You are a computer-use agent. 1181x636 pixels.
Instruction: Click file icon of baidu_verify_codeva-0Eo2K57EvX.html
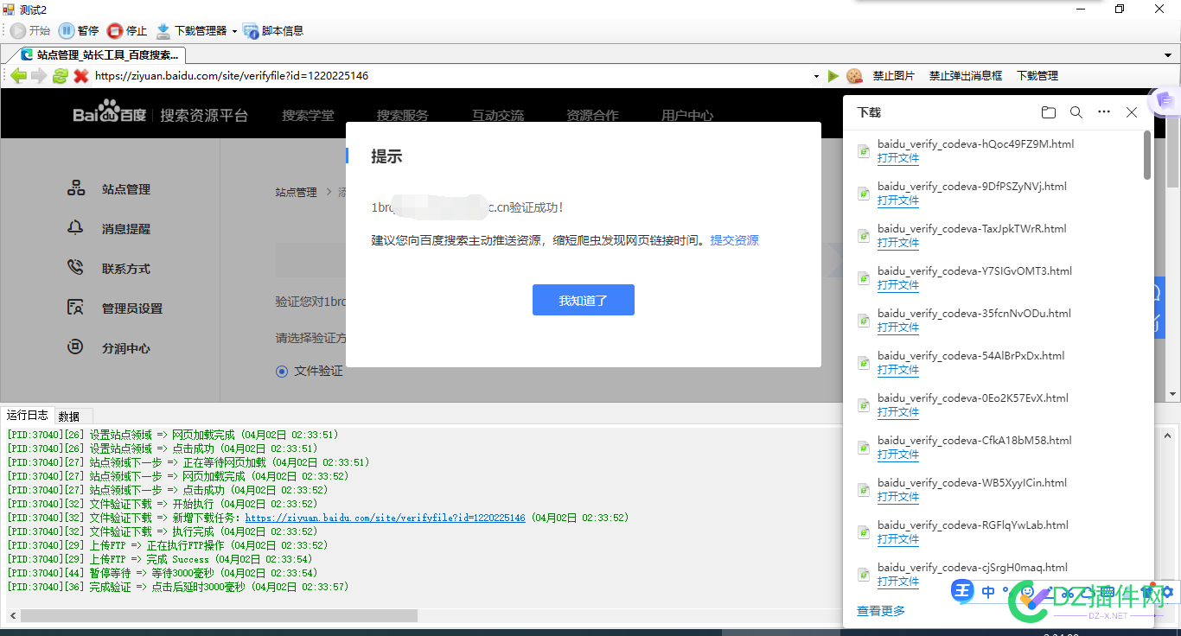coord(863,405)
